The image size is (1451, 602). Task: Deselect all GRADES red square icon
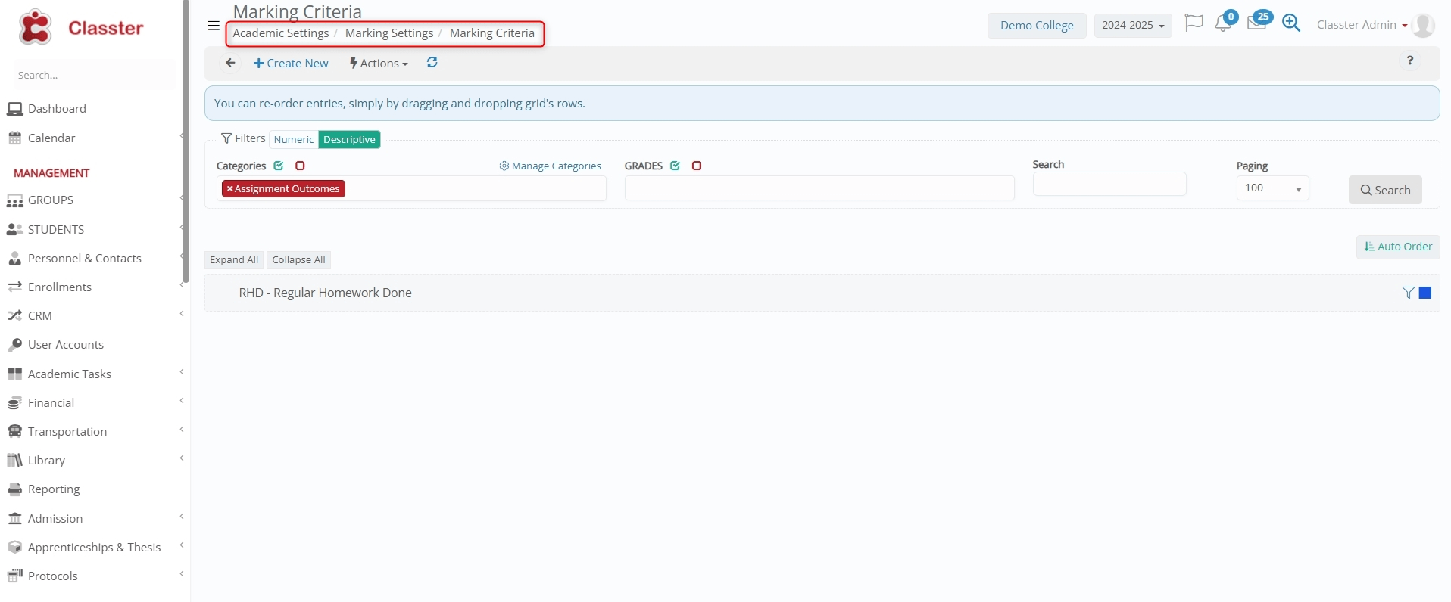coord(697,166)
